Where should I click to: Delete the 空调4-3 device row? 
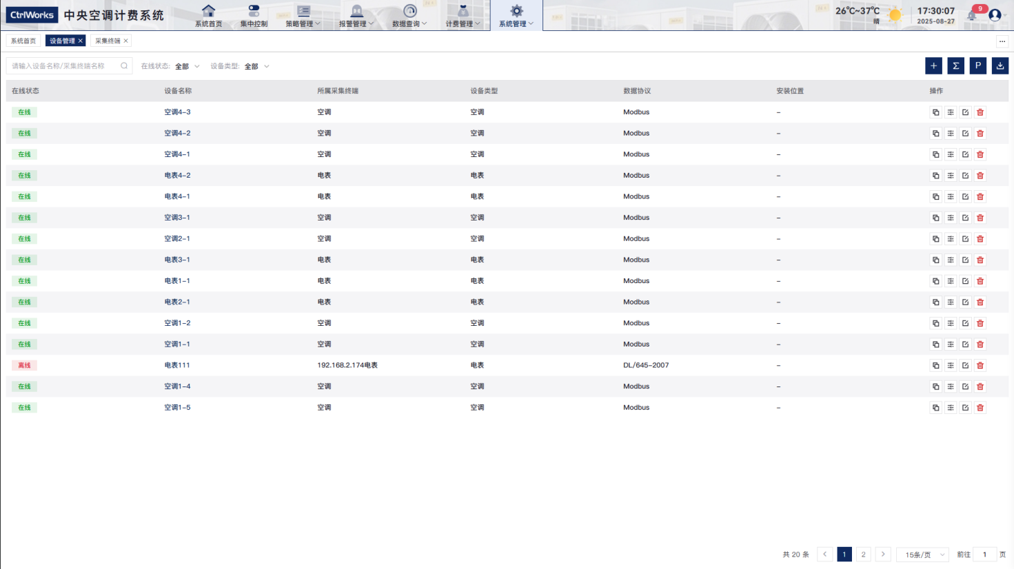[x=980, y=112]
